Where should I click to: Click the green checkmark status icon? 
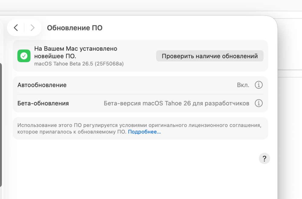(24, 56)
